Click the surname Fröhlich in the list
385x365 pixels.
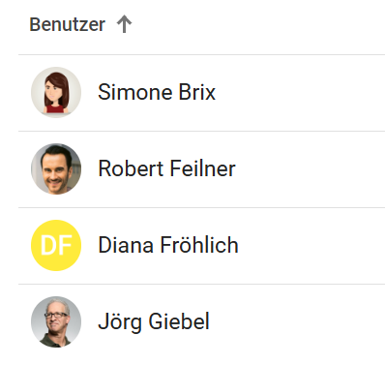(x=199, y=245)
